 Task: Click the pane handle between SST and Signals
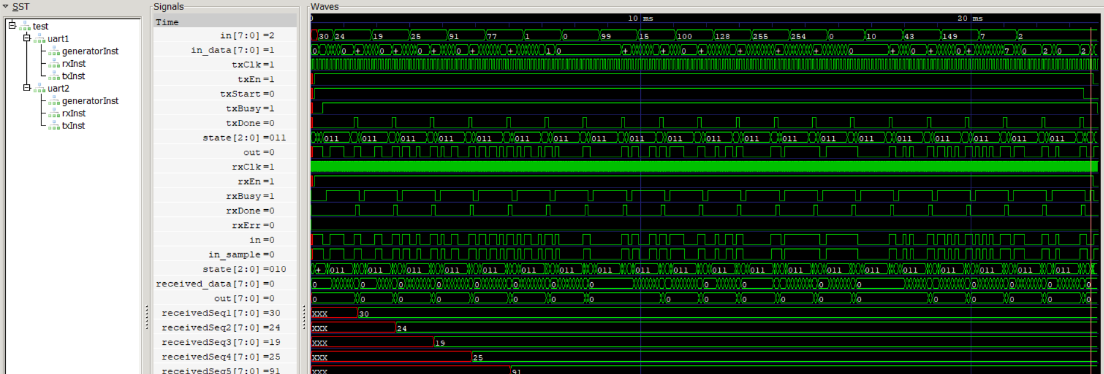(147, 317)
